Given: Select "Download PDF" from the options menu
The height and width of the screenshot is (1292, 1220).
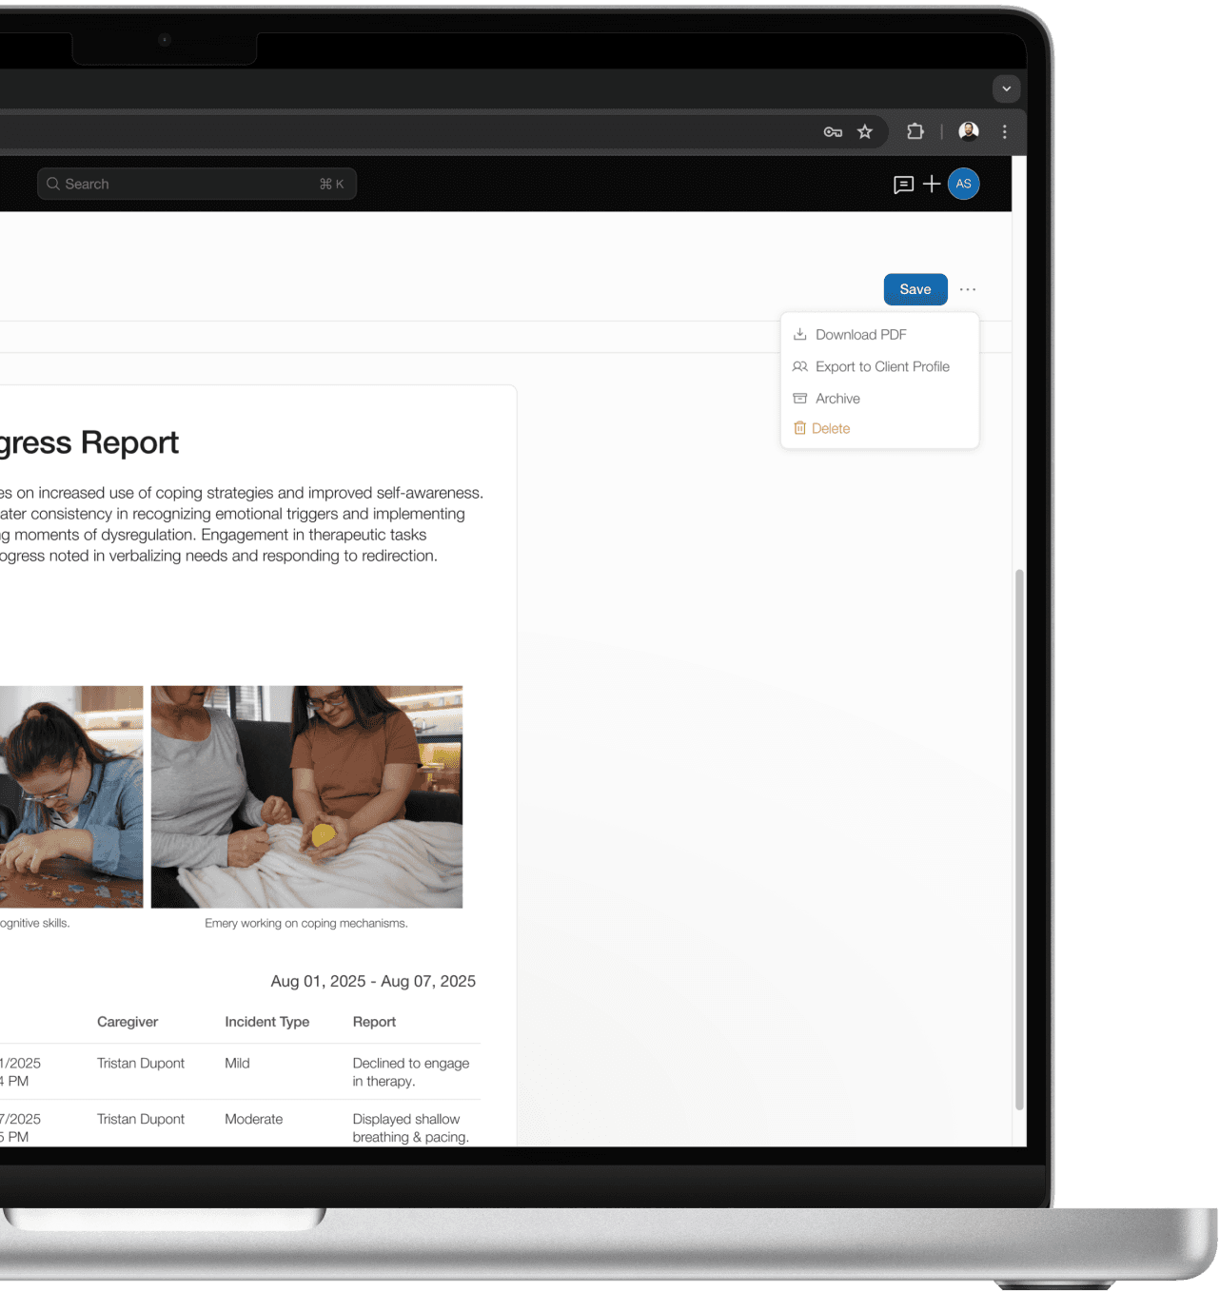Looking at the screenshot, I should pyautogui.click(x=860, y=334).
